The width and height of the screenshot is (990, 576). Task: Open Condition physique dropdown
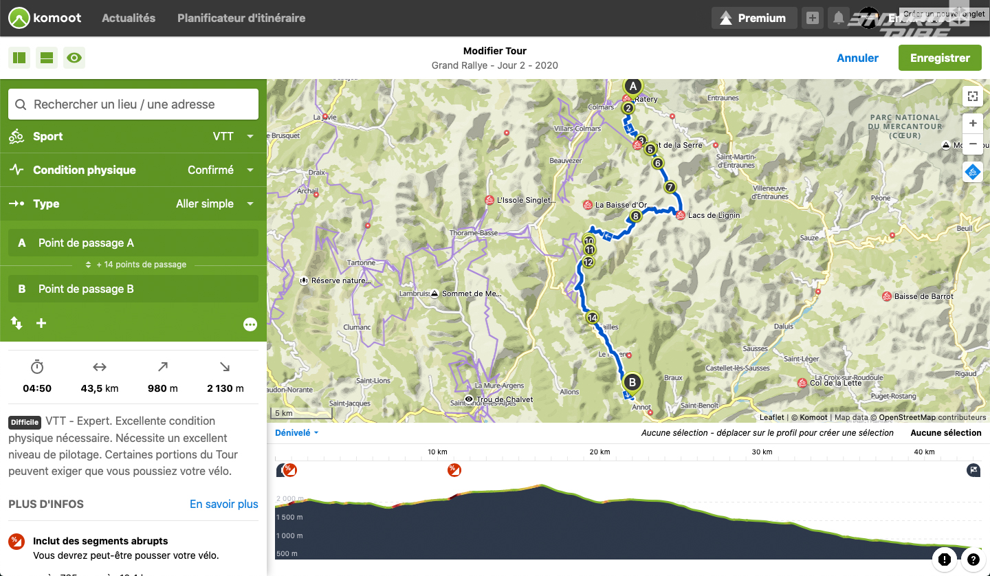pyautogui.click(x=133, y=170)
